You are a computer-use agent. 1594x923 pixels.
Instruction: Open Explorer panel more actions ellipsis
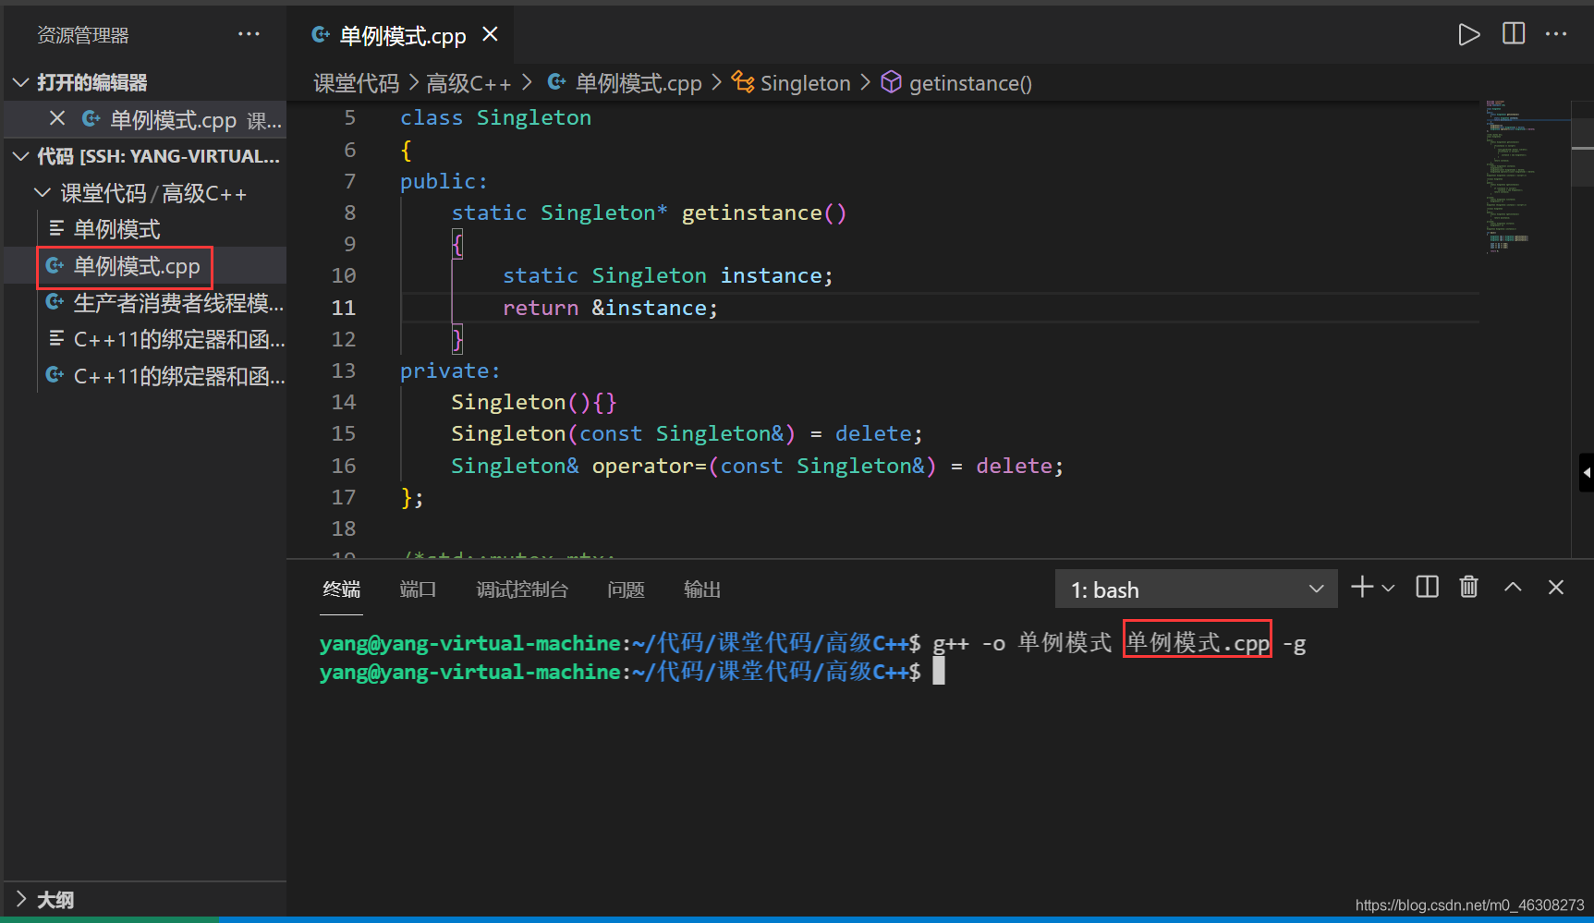(249, 34)
